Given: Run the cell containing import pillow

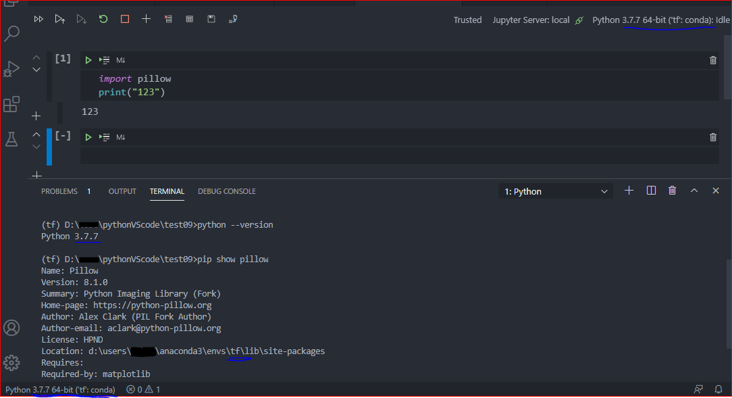Looking at the screenshot, I should point(88,59).
